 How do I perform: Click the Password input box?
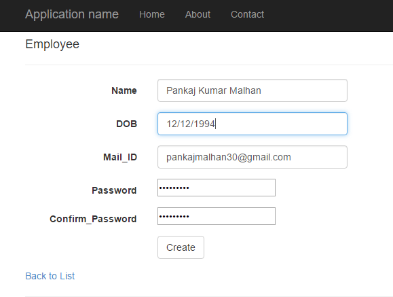217,188
